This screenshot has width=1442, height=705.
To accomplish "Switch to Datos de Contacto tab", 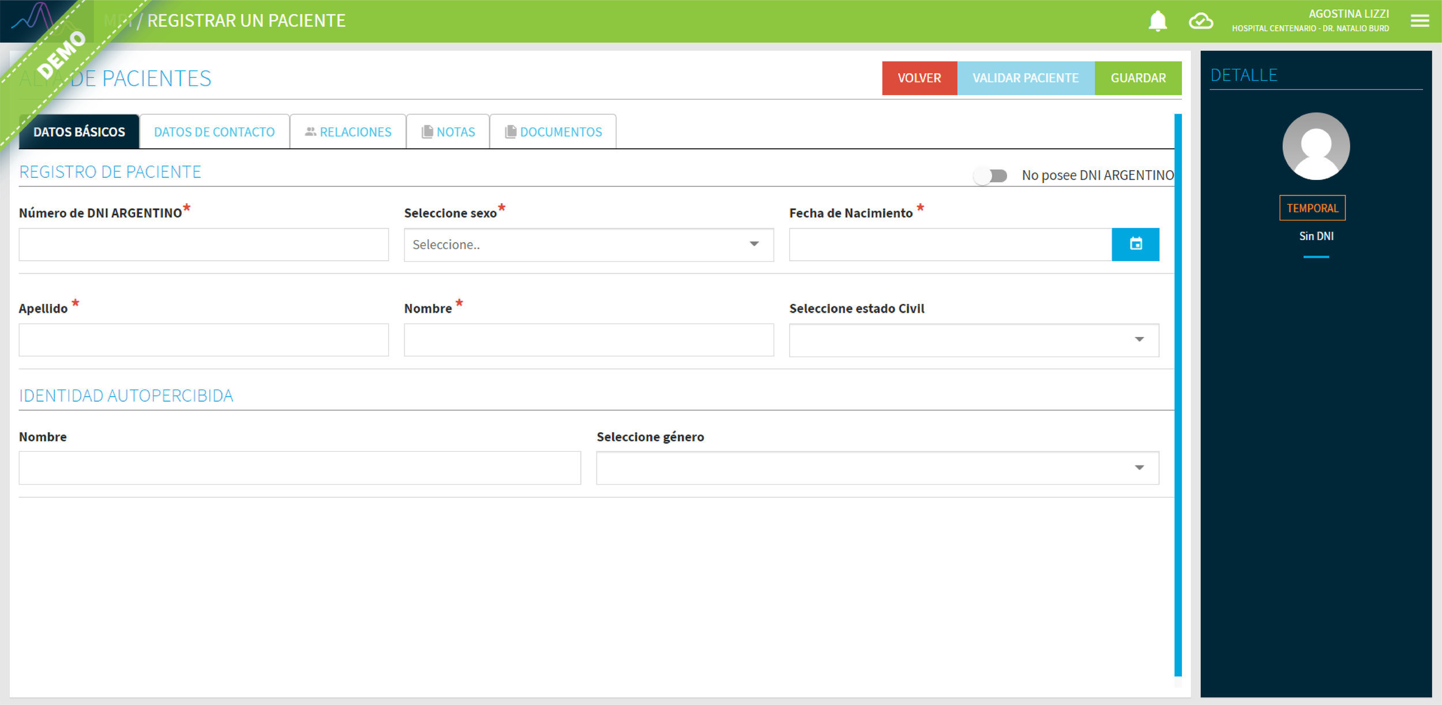I will click(214, 132).
